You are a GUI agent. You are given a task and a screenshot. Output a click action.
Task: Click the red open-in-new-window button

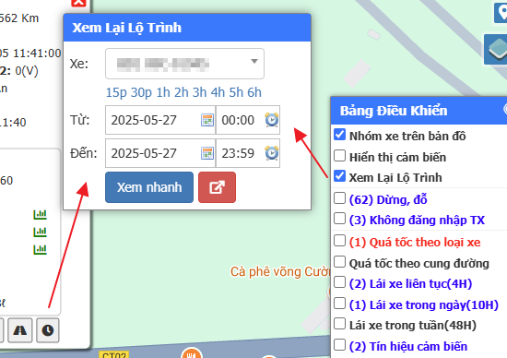pyautogui.click(x=217, y=187)
